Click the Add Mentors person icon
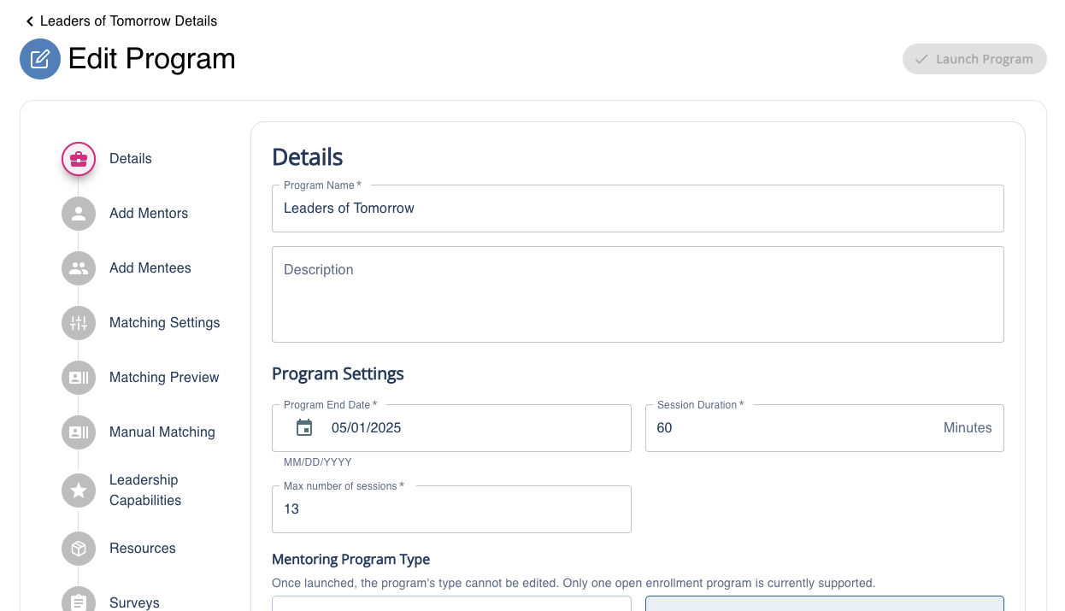 pos(79,214)
